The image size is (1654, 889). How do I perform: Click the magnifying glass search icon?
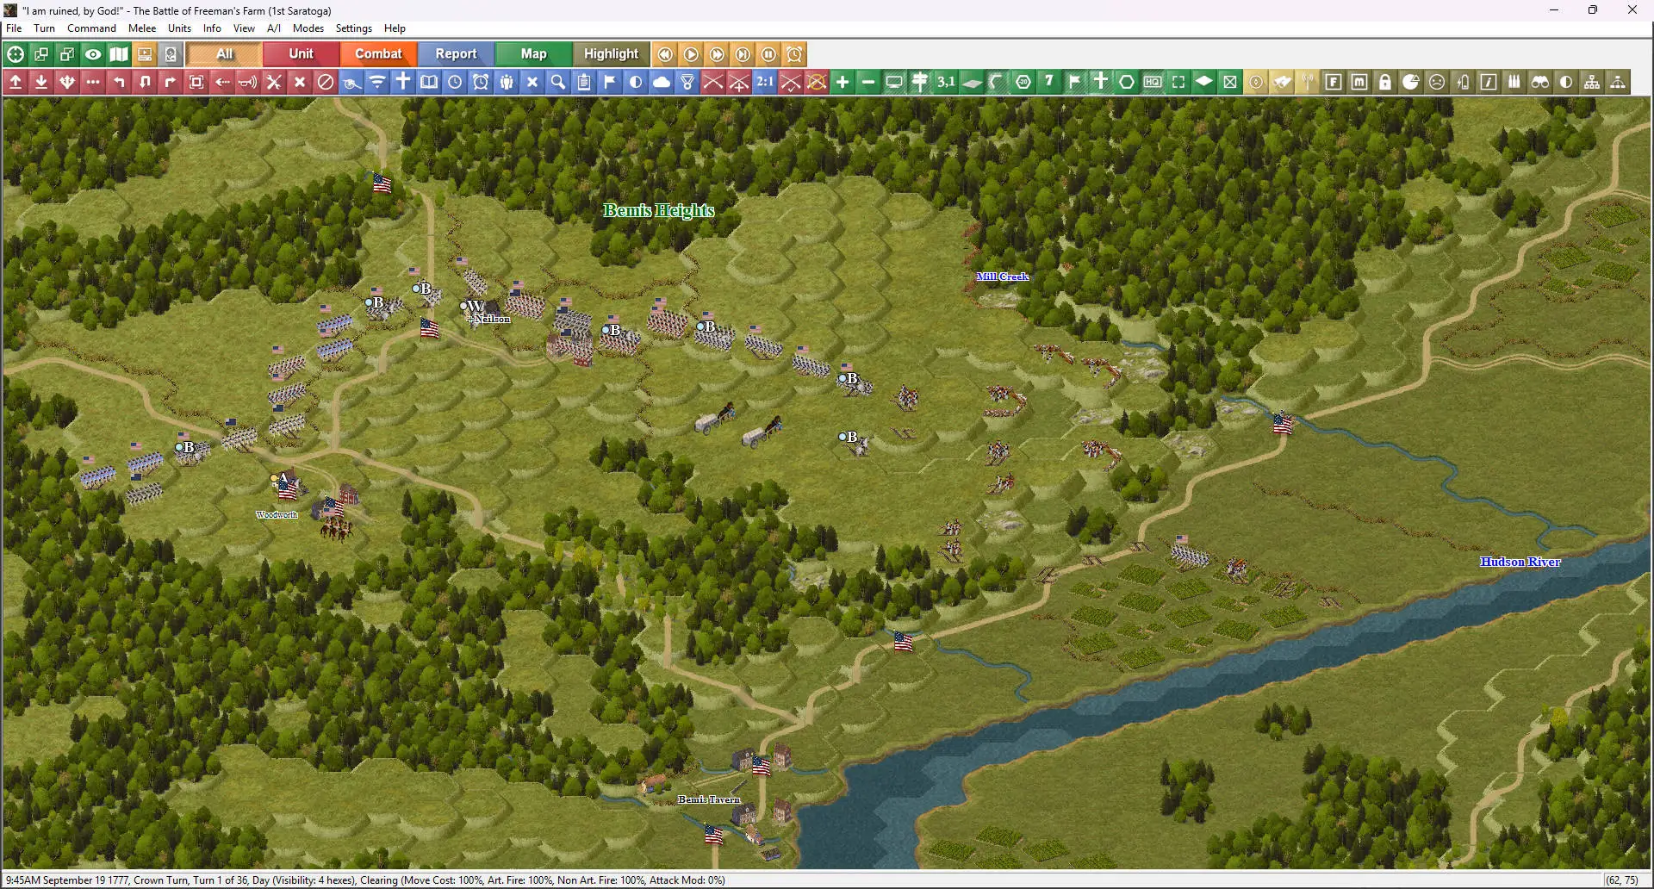pyautogui.click(x=558, y=82)
